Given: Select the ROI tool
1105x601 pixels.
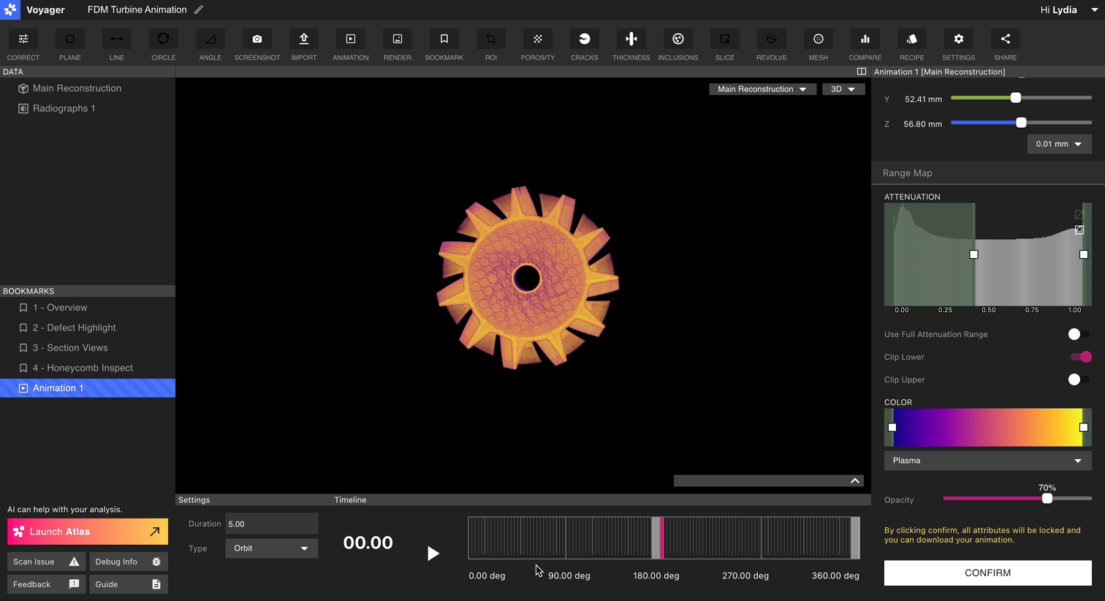Looking at the screenshot, I should click(x=490, y=44).
